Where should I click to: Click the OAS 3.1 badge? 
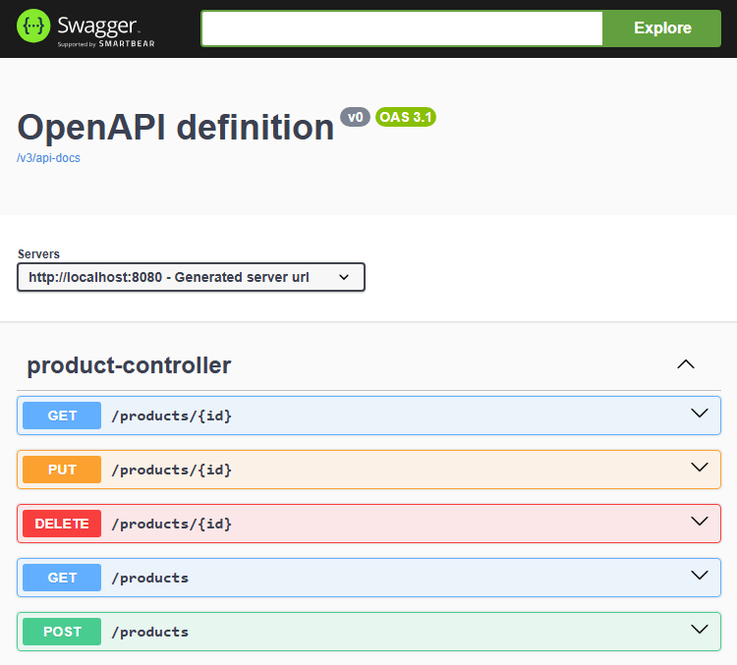(x=406, y=117)
